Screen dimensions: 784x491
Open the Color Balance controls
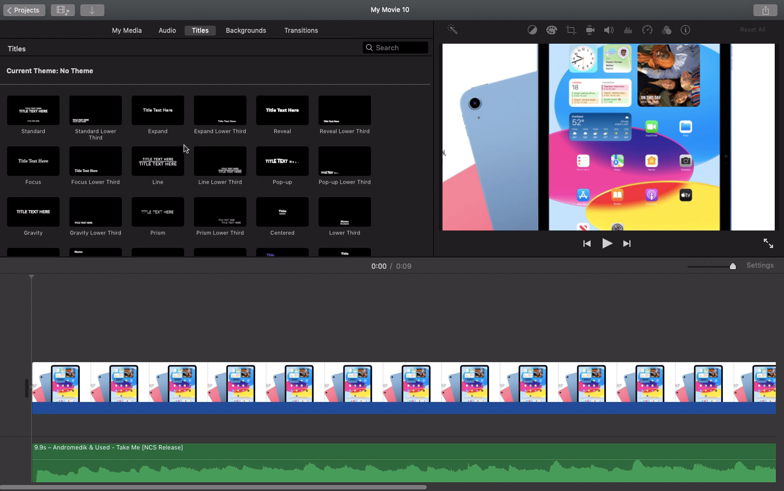[x=532, y=30]
